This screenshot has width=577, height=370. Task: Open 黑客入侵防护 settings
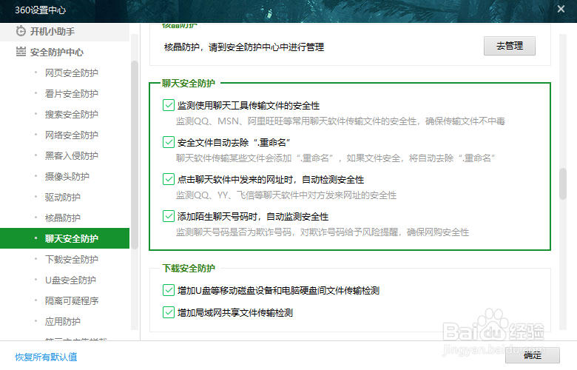(72, 155)
